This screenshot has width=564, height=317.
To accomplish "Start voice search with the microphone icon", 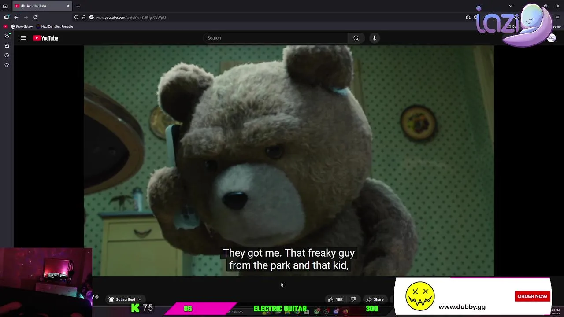I will pos(375,38).
